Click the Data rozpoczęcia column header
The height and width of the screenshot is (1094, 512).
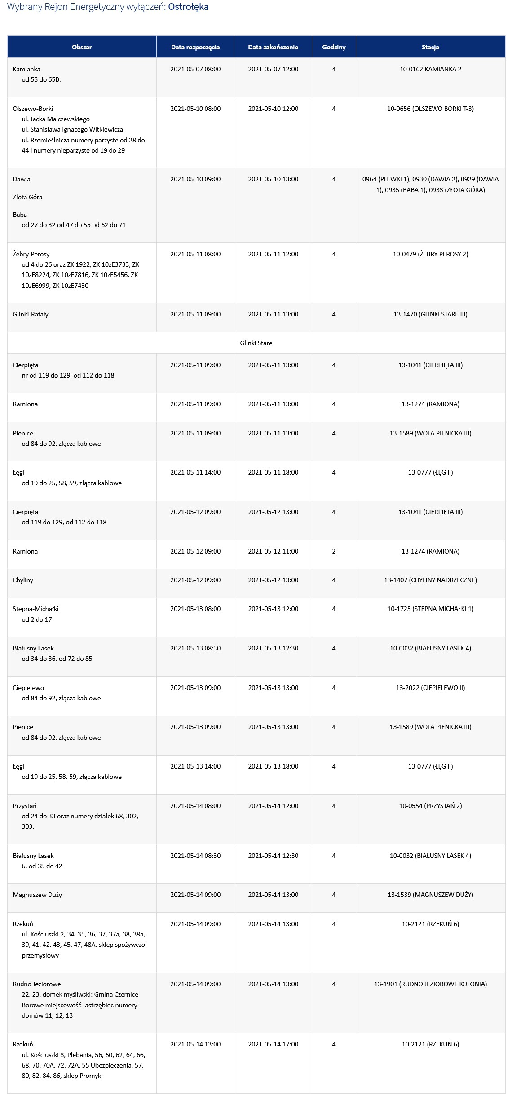[195, 47]
